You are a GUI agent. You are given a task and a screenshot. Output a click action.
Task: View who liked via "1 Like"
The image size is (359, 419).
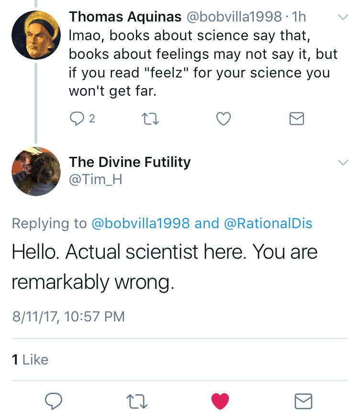pyautogui.click(x=30, y=359)
